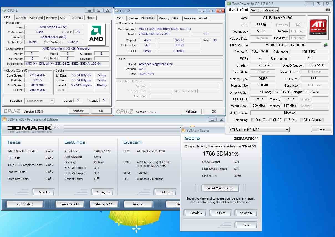Switch to Caches tab in CPU-Z processor window
This screenshot has width=335, height=237.
pyautogui.click(x=21, y=18)
